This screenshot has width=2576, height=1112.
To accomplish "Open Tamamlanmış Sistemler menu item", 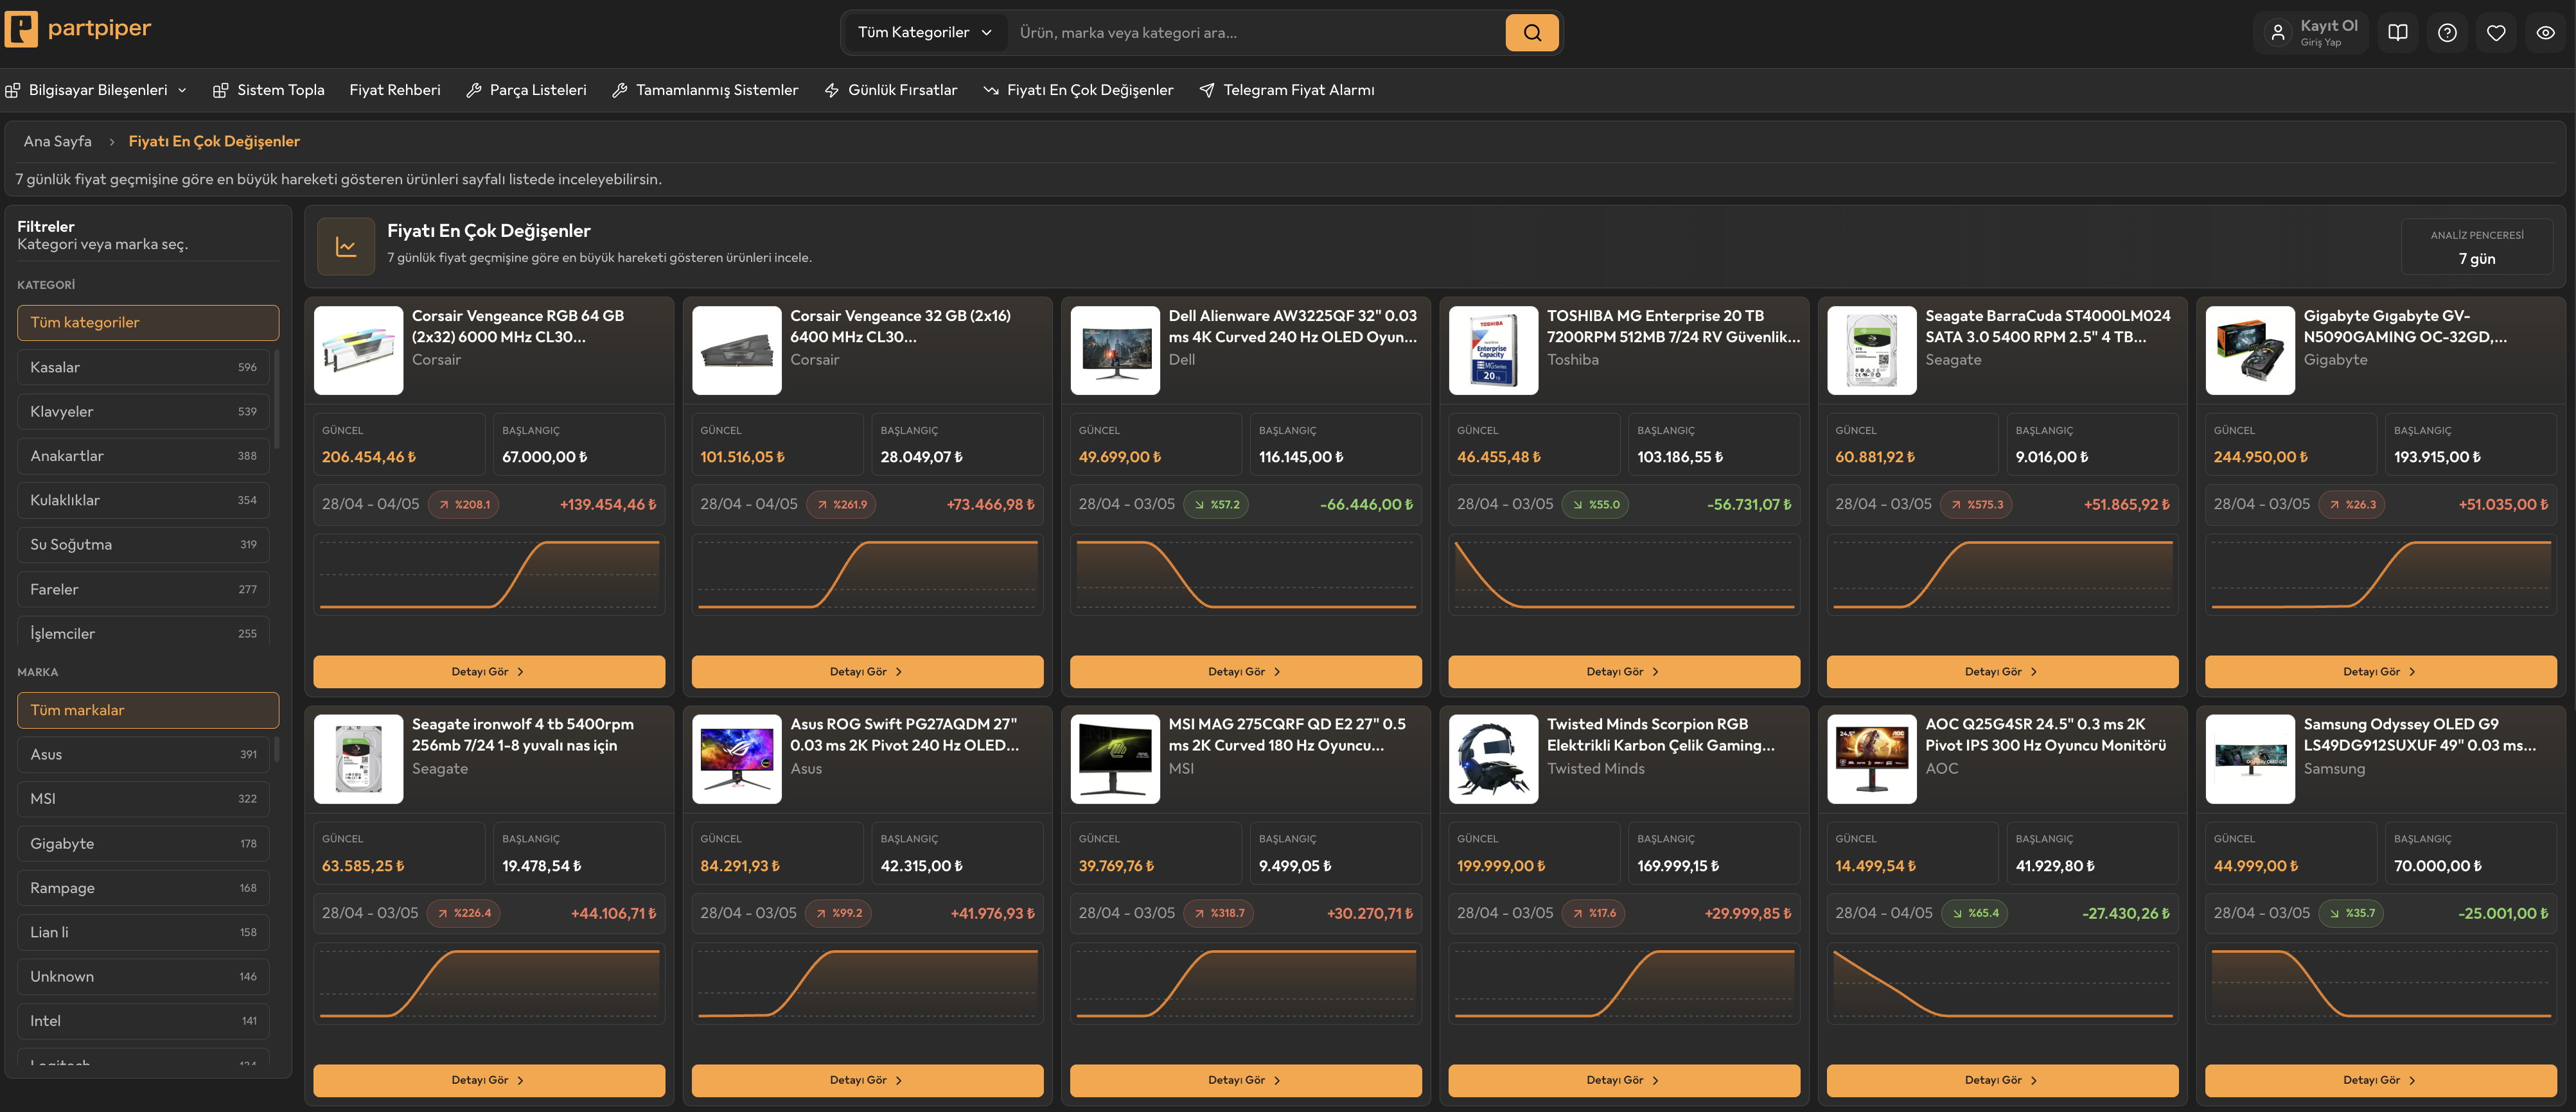I will (705, 90).
